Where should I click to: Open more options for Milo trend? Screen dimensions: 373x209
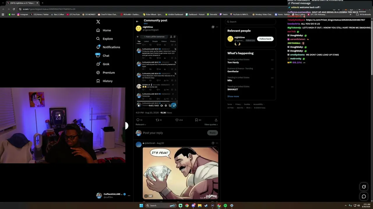[272, 78]
